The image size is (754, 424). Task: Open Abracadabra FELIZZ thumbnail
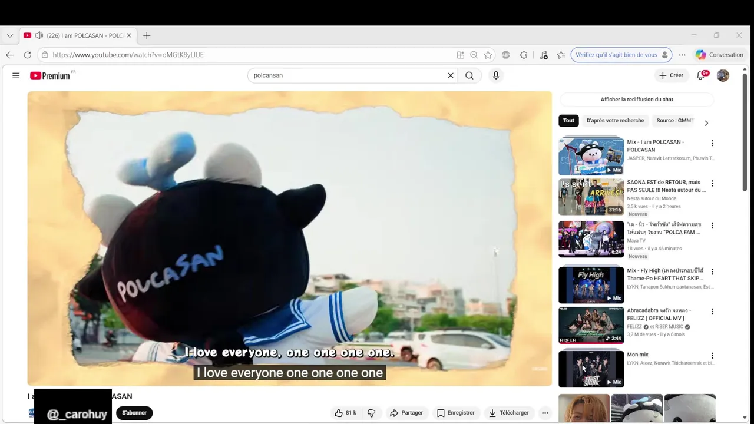[x=591, y=325]
